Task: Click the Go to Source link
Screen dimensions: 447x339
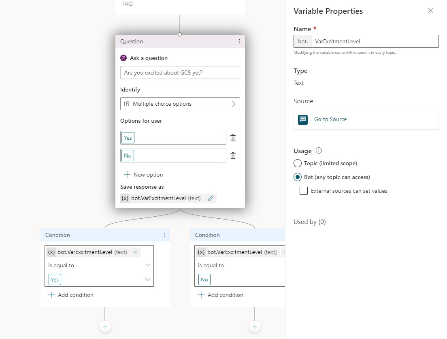Action: pyautogui.click(x=330, y=119)
